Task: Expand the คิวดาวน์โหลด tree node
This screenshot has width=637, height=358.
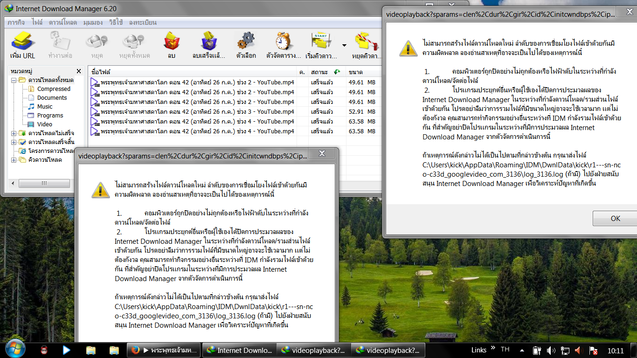Action: point(14,160)
